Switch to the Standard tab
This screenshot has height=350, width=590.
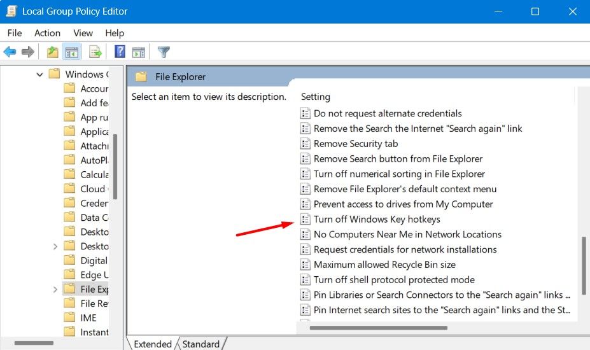pos(201,344)
